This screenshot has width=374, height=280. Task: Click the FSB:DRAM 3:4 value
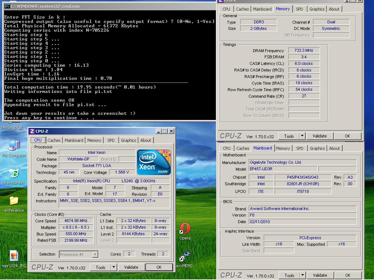304,57
